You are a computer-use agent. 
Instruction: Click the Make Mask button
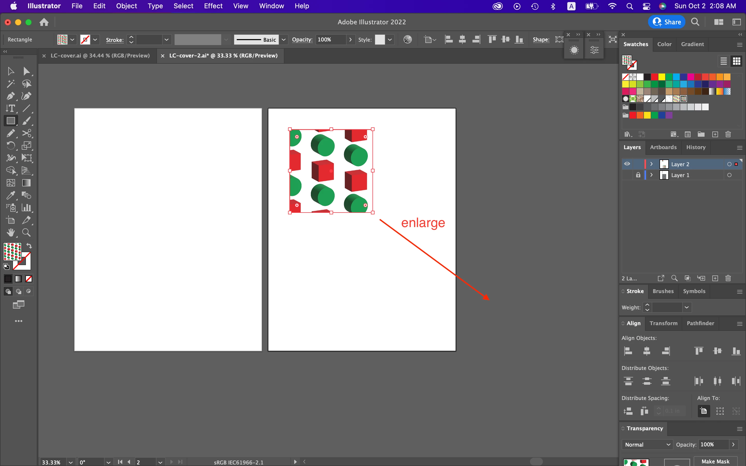(x=715, y=461)
